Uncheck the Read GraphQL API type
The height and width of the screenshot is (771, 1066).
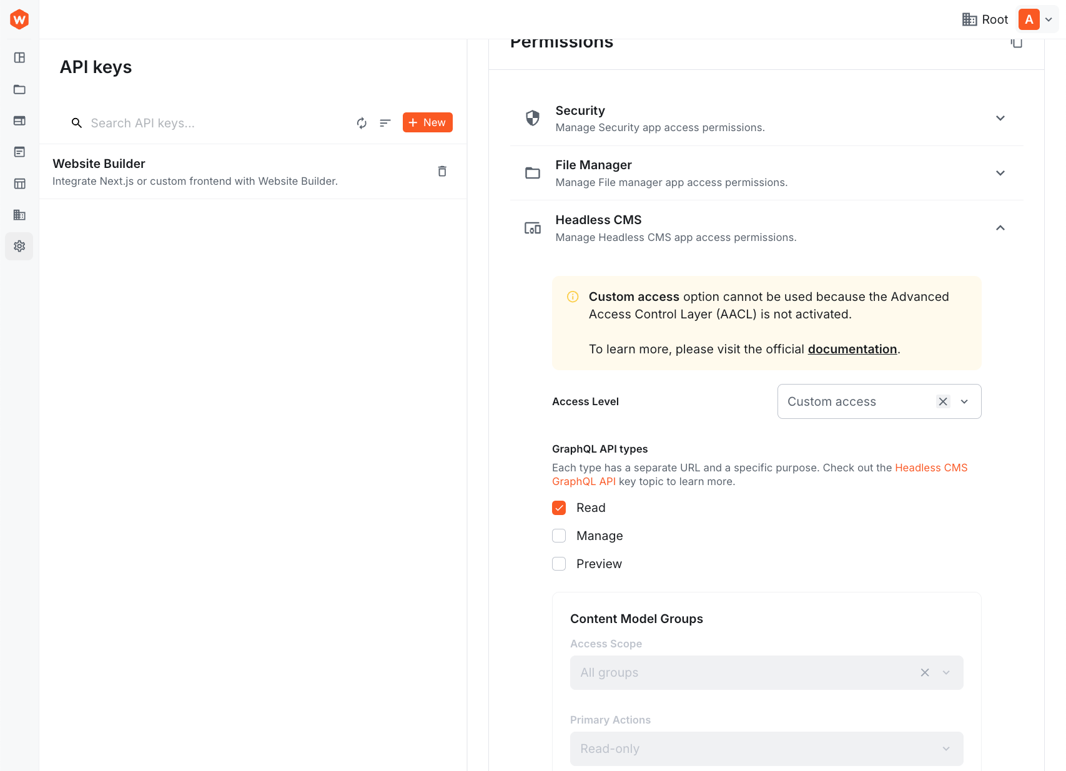[558, 508]
